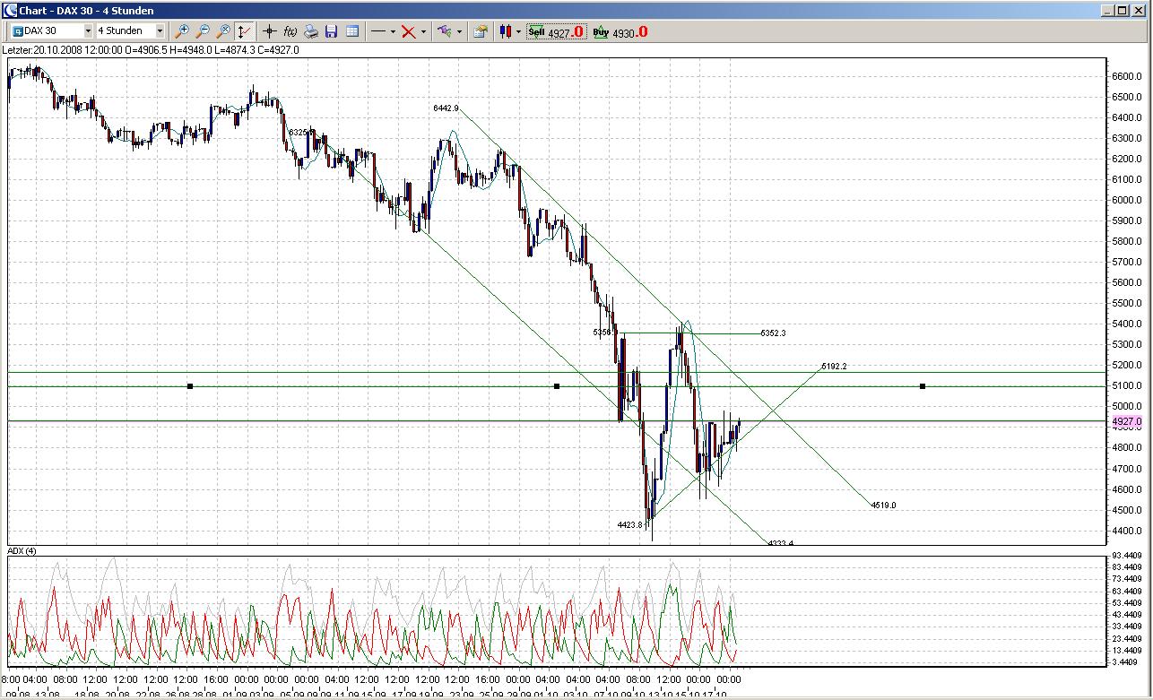Click the Sell 4927.0 button

click(556, 31)
